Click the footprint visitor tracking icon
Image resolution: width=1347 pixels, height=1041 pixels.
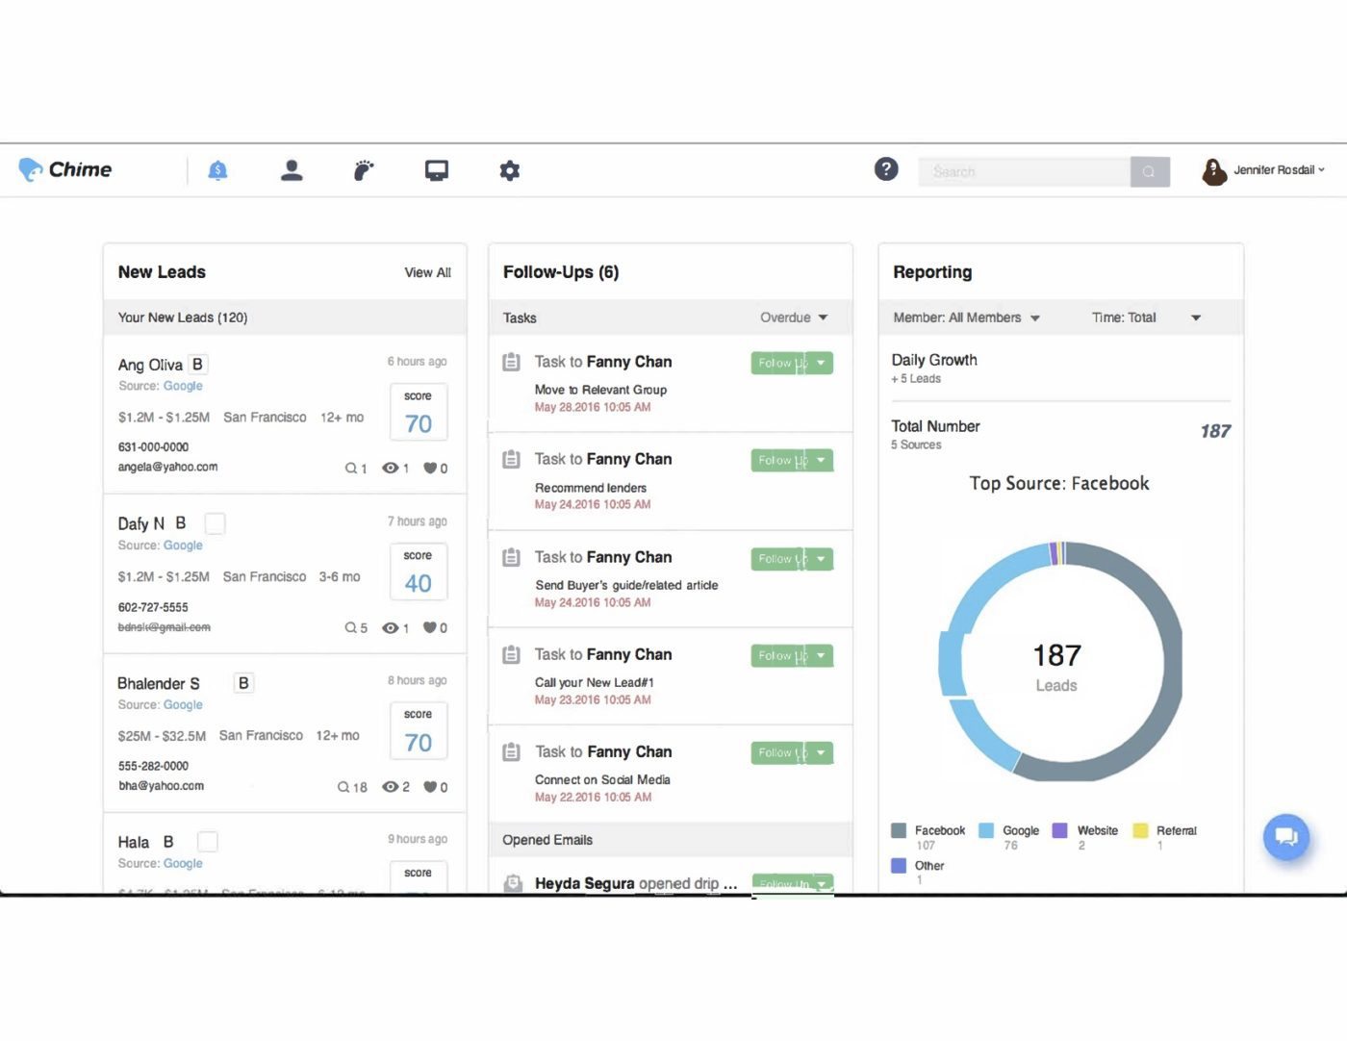(x=364, y=169)
